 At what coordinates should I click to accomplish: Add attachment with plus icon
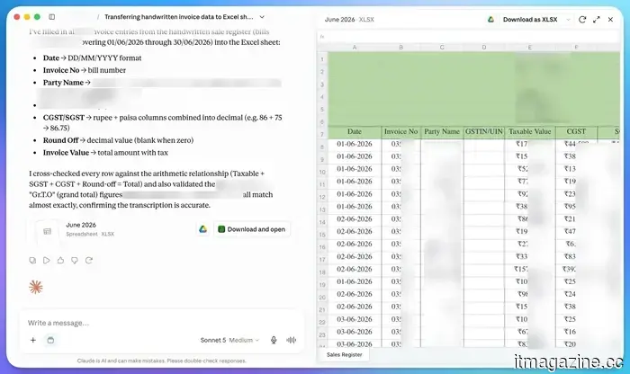point(33,341)
